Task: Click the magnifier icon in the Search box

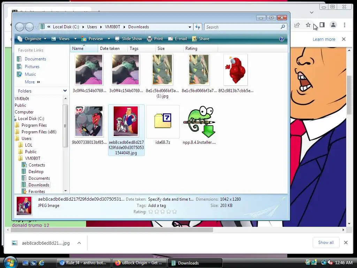Action: click(283, 27)
